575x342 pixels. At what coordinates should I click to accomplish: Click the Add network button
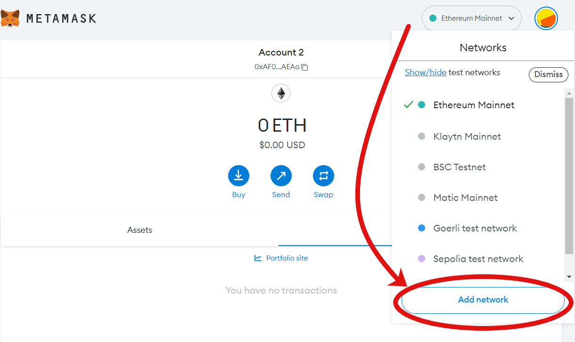483,300
